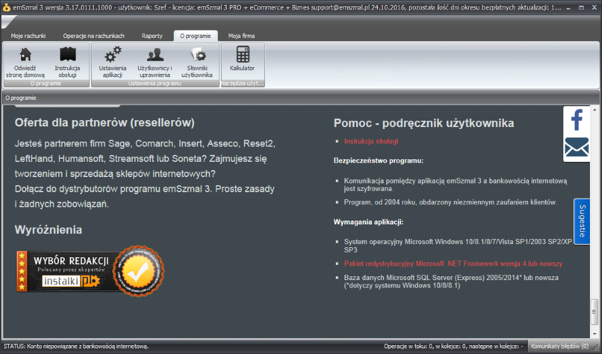Click the Wyróżnienia heading

(48, 230)
